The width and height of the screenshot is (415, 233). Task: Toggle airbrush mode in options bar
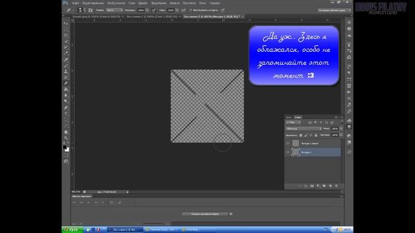click(184, 10)
